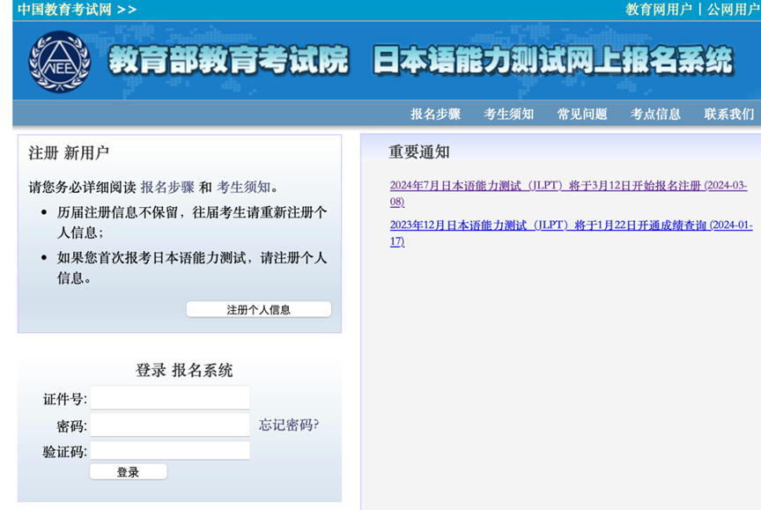
Task: Click the 登录 报名系统 heading
Action: [184, 370]
